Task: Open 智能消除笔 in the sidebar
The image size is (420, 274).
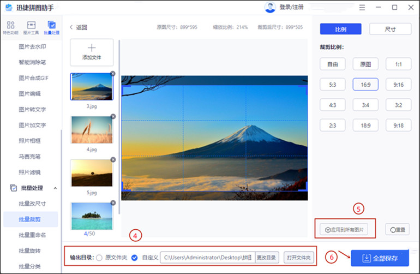Action: tap(32, 62)
